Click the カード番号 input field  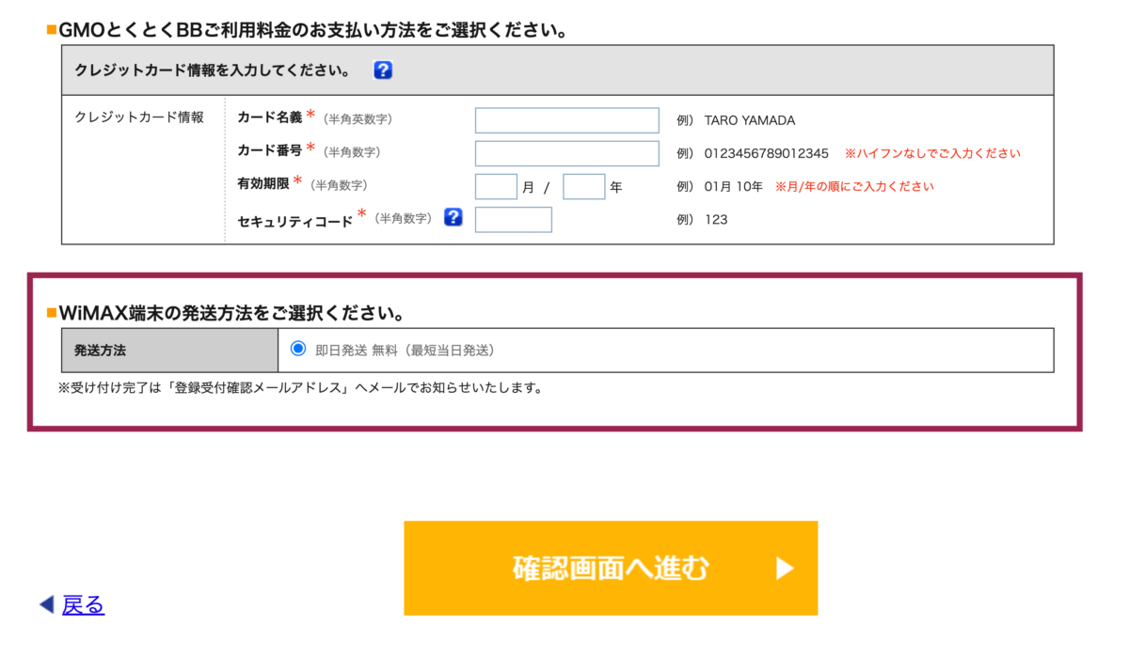(566, 152)
